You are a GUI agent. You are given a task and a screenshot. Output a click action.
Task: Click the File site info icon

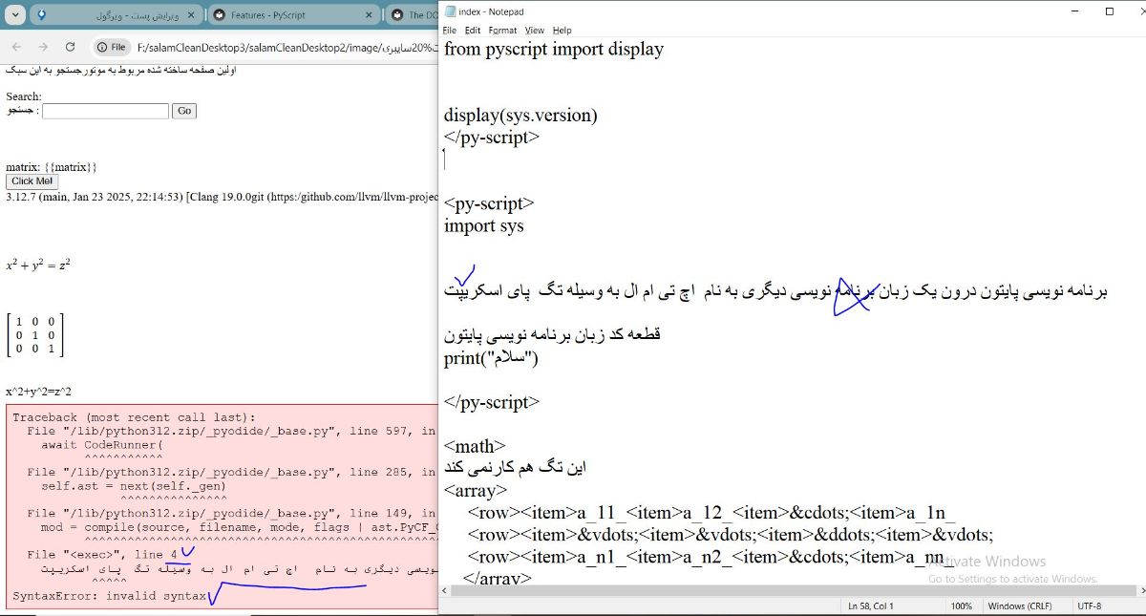point(111,47)
